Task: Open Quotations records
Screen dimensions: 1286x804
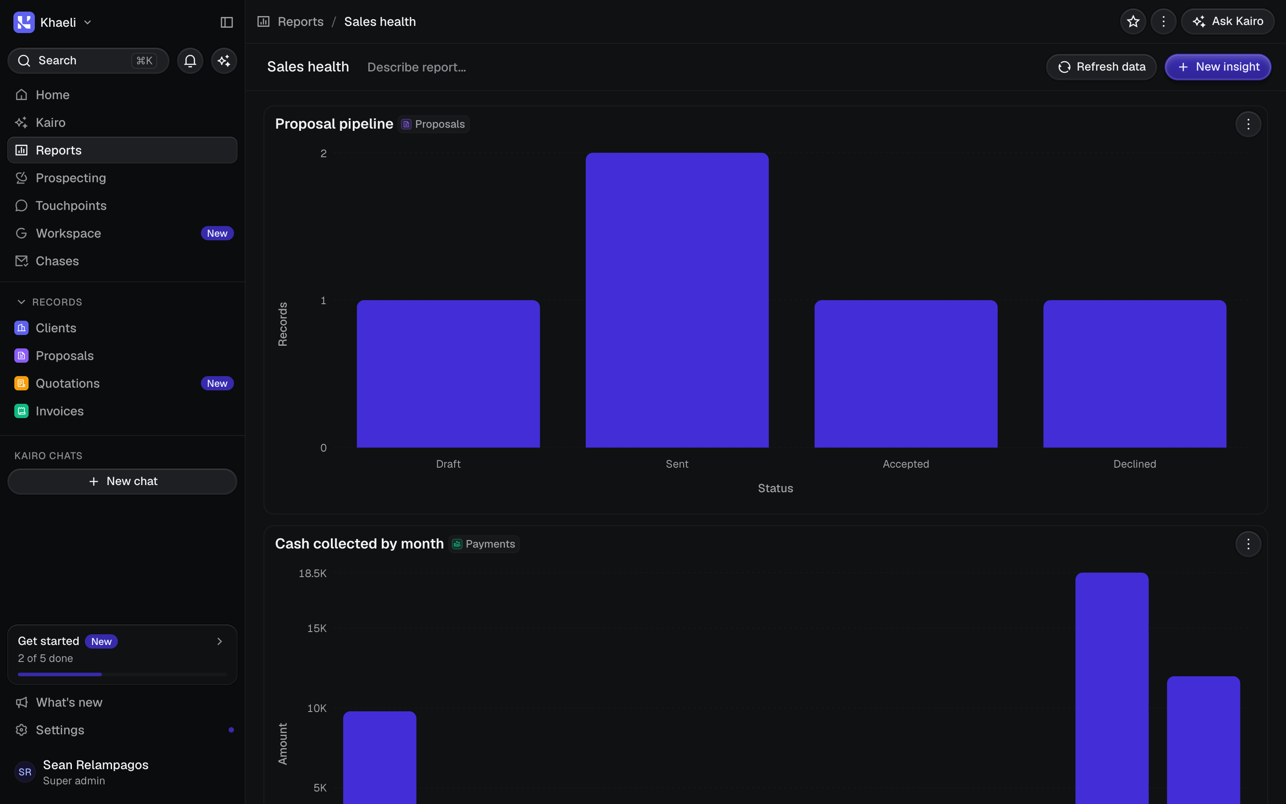Action: click(122, 383)
